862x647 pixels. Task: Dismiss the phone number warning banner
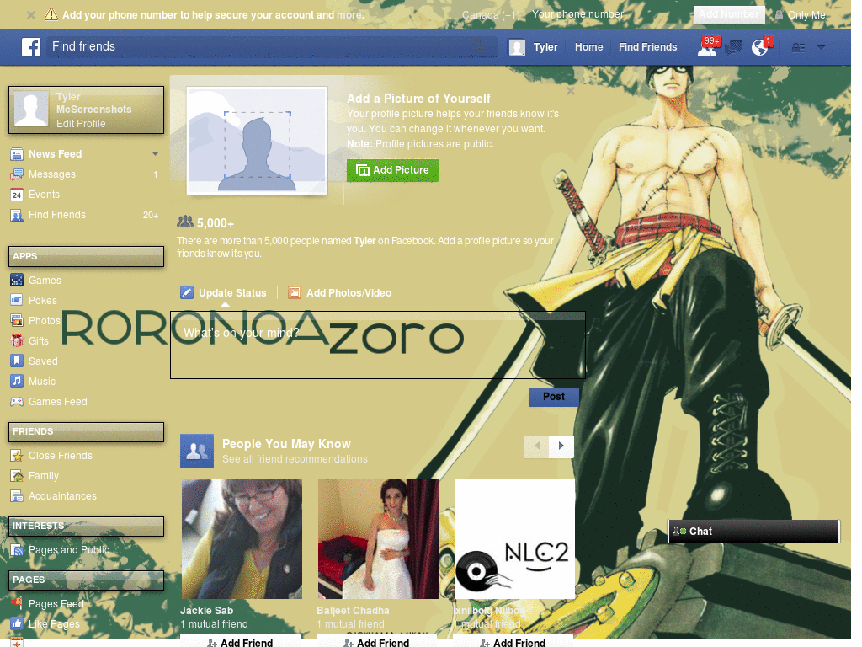pyautogui.click(x=31, y=15)
